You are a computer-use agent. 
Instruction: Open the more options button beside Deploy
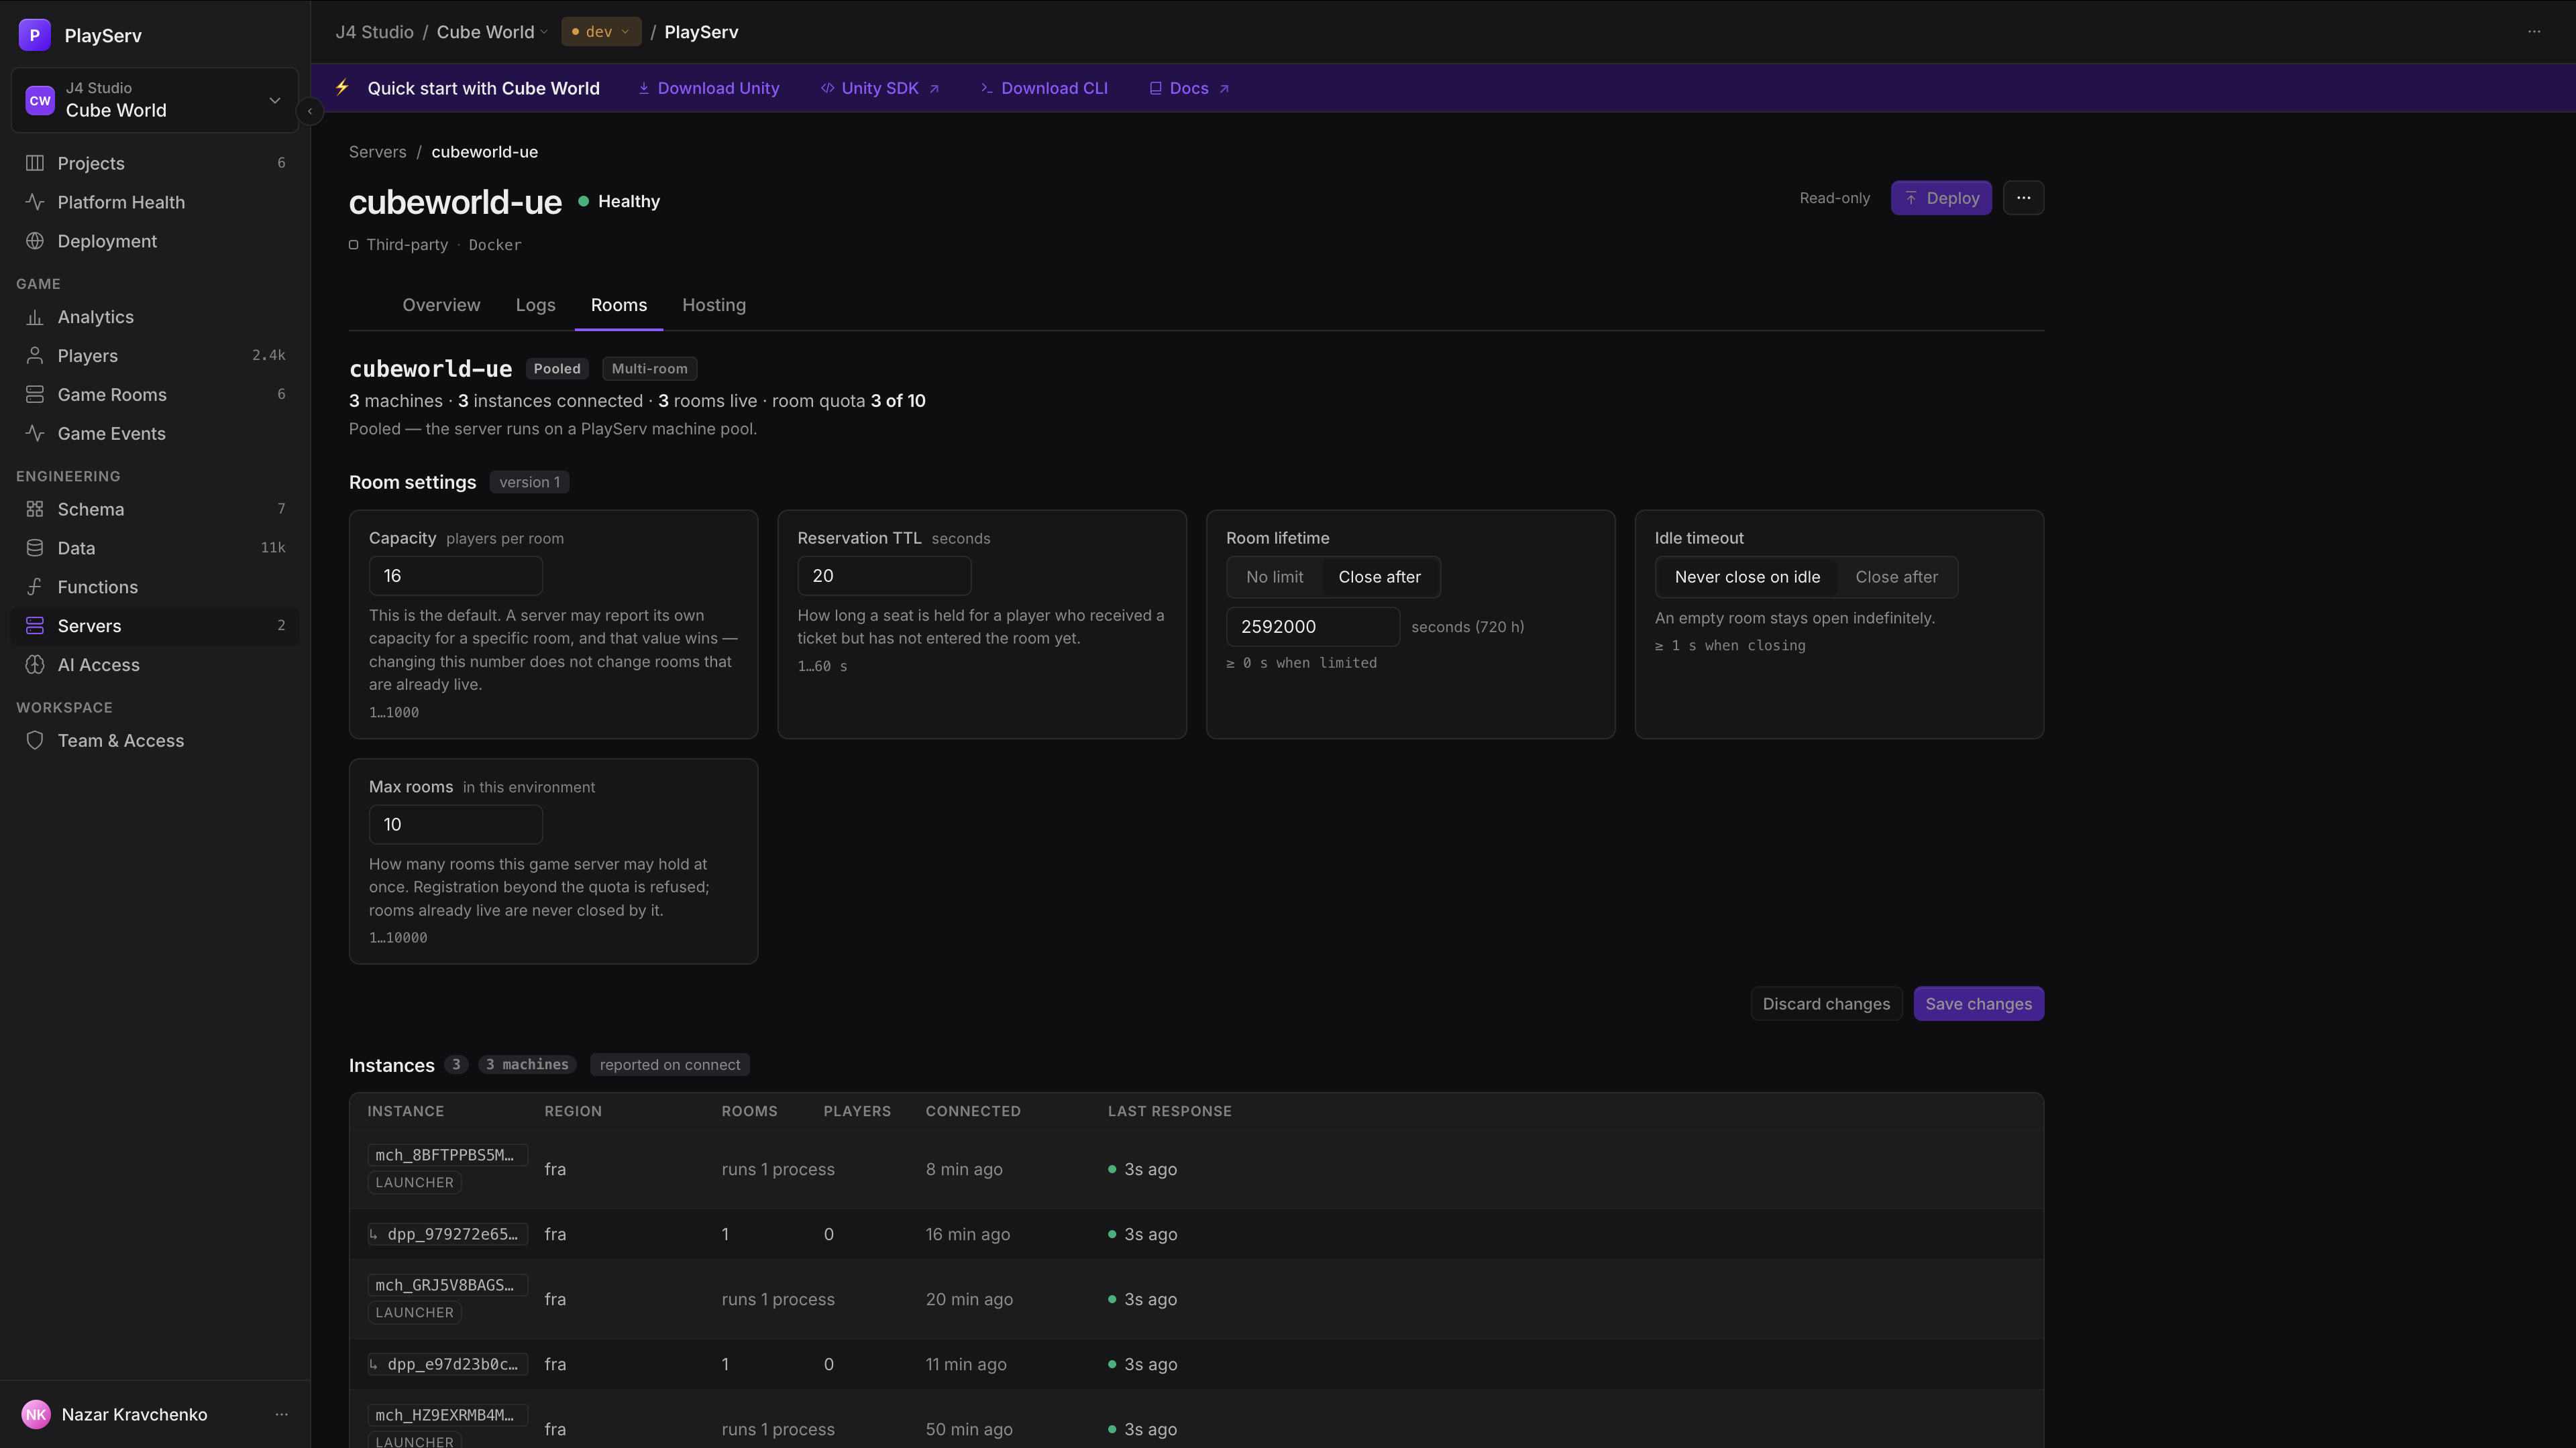pyautogui.click(x=2023, y=198)
